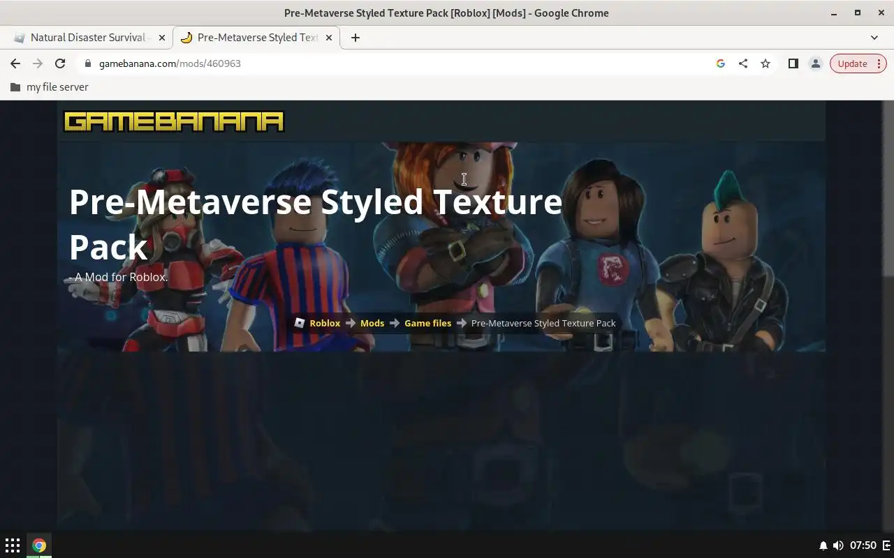Close the Natural Disaster Survival tab
The image size is (894, 558).
[162, 38]
